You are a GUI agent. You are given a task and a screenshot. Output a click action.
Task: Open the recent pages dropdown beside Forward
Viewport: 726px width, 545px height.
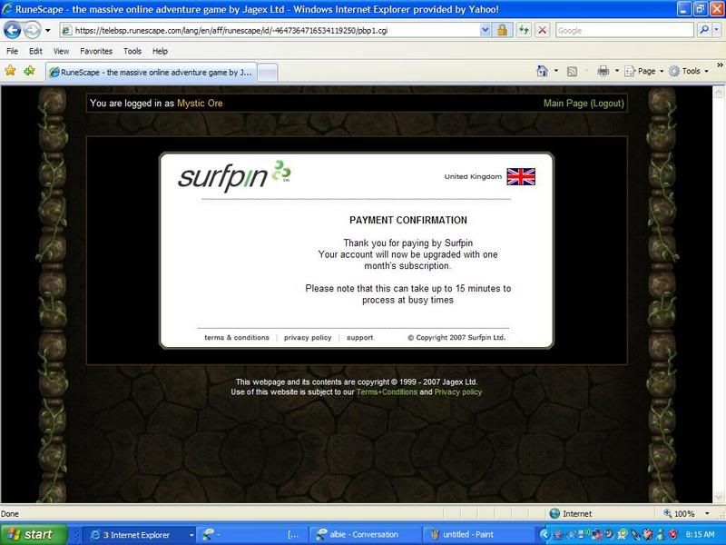click(x=48, y=31)
